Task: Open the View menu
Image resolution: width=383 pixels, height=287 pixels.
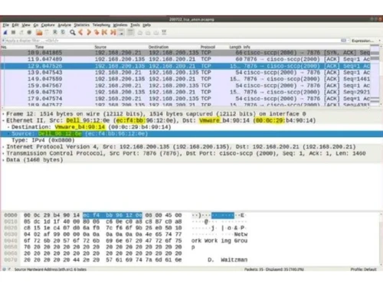Action: (26, 25)
